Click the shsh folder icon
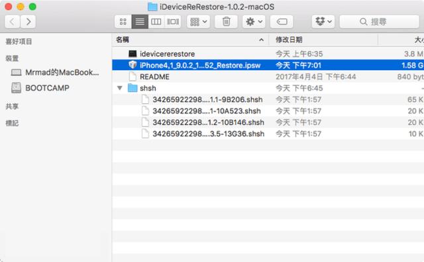This screenshot has height=262, width=424. coord(132,88)
